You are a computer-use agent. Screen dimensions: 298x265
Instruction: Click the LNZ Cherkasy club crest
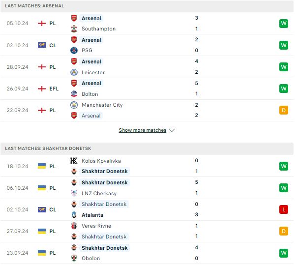[74, 193]
